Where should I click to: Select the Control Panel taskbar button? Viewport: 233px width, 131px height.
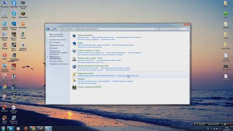[48, 128]
